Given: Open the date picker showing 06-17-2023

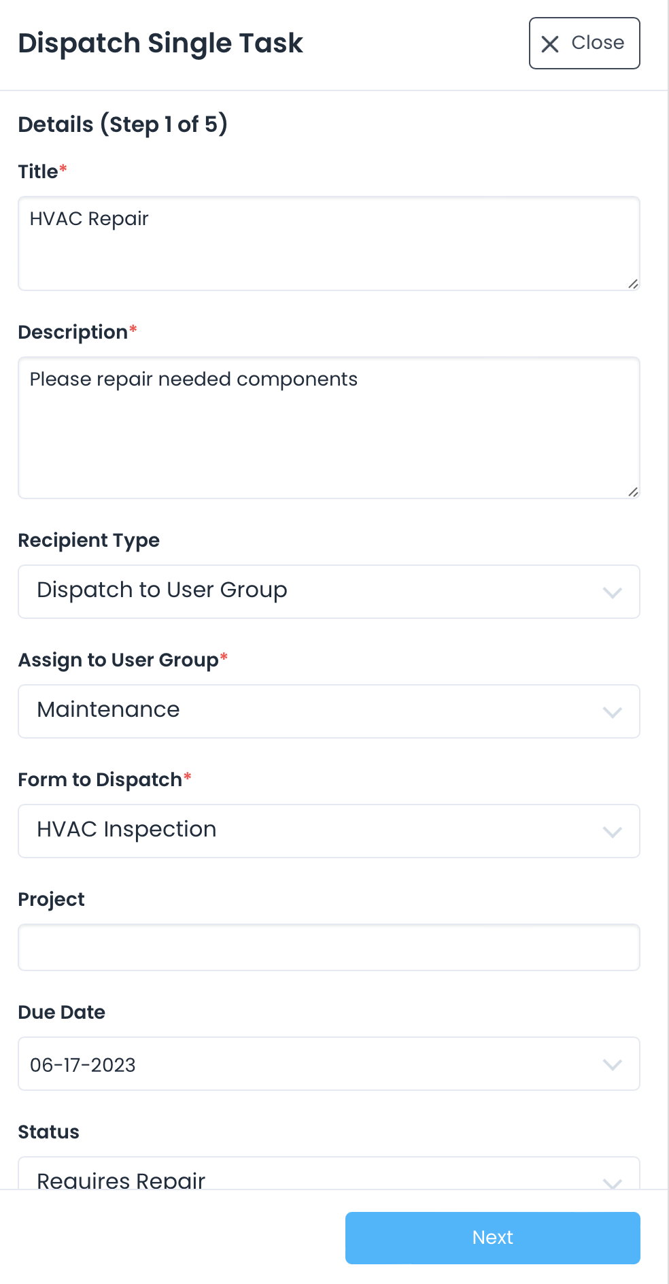Looking at the screenshot, I should click(313, 1064).
